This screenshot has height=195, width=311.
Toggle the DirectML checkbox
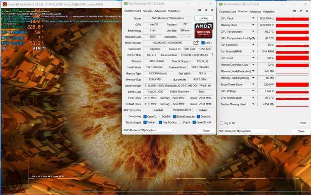pyautogui.click(x=198, y=117)
